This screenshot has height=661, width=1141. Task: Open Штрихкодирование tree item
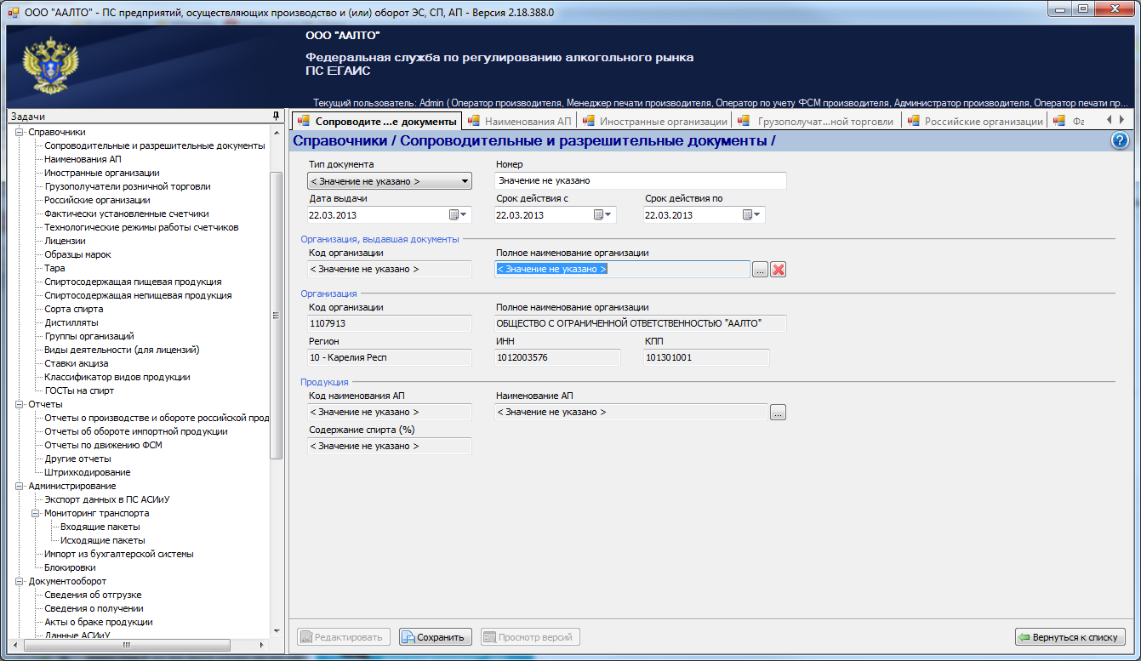coord(87,472)
